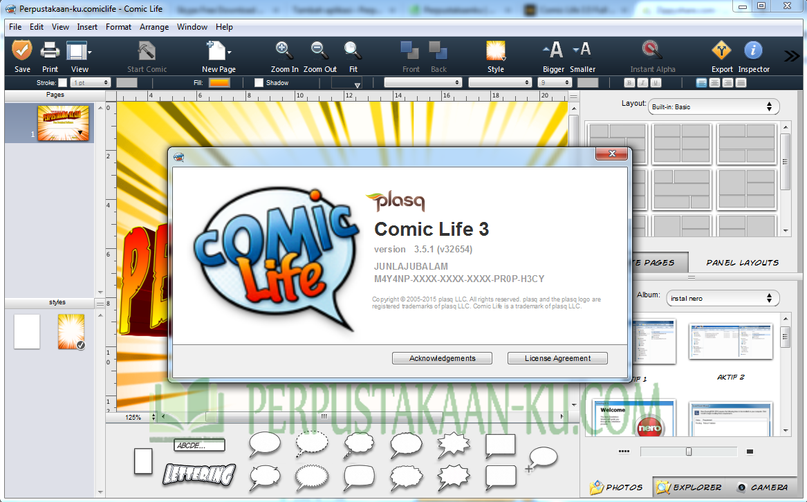Open the Insert menu
Image resolution: width=807 pixels, height=502 pixels.
point(87,27)
